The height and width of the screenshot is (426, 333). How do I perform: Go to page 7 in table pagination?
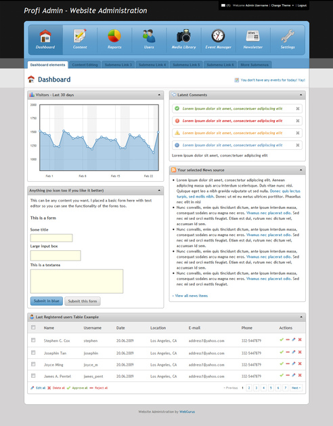(x=285, y=388)
